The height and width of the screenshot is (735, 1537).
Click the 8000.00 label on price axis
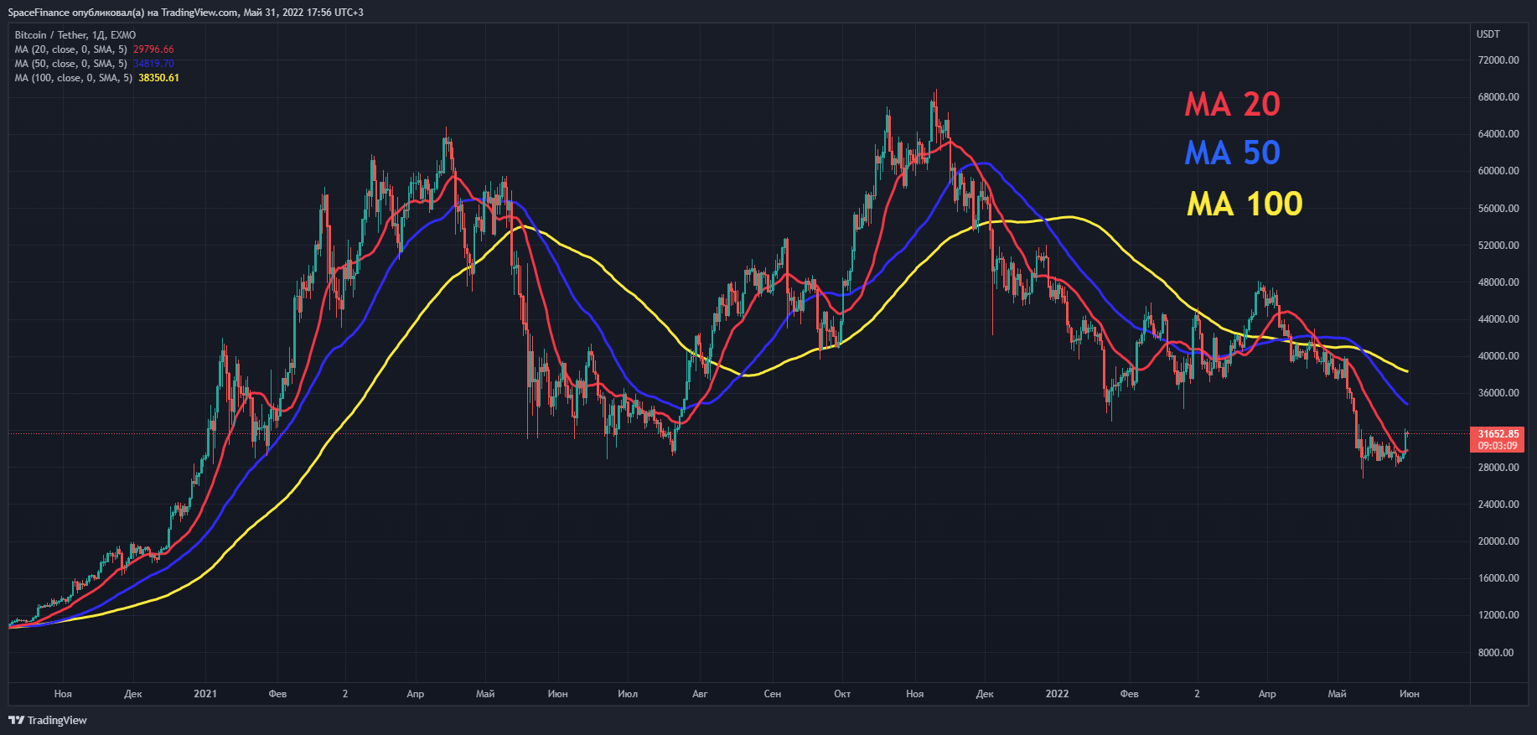coord(1495,652)
